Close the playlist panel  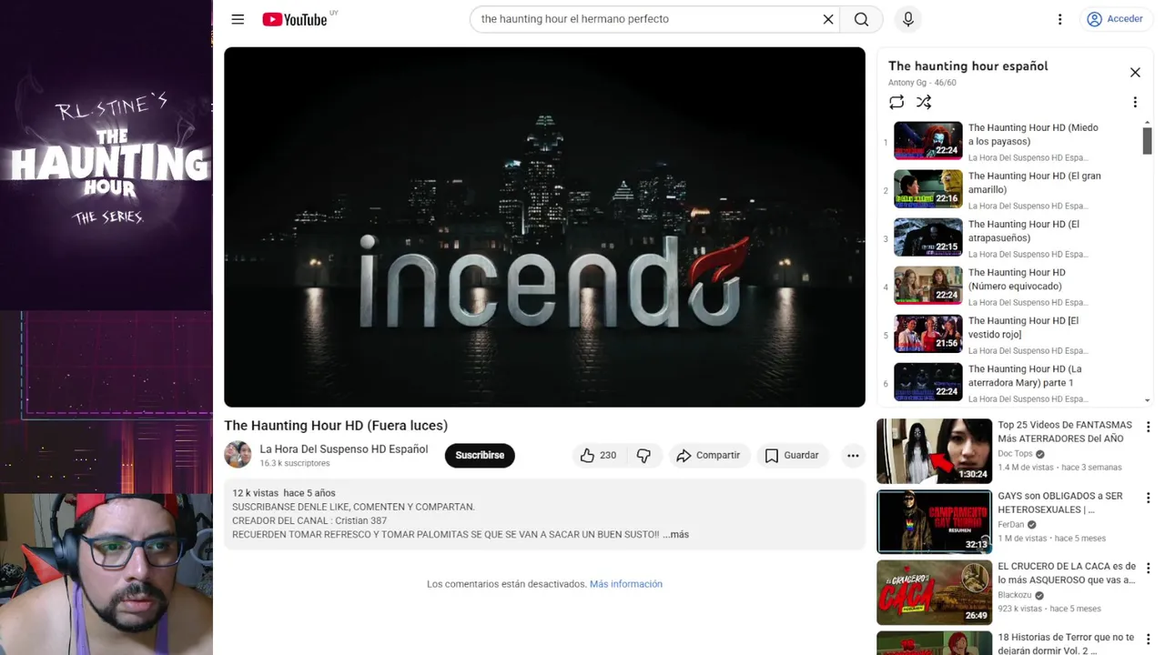coord(1135,72)
